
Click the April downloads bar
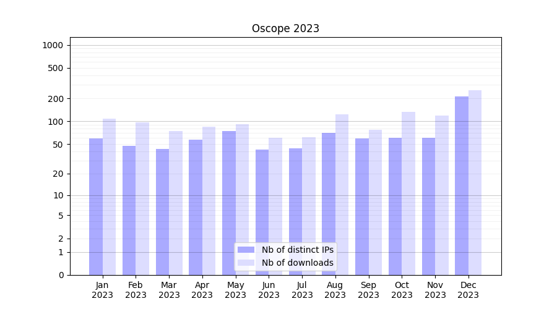(209, 201)
